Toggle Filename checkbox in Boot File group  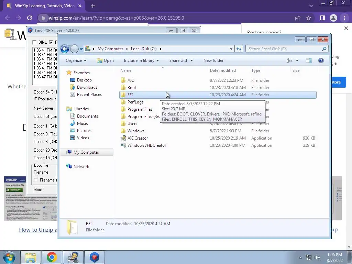coord(36,180)
